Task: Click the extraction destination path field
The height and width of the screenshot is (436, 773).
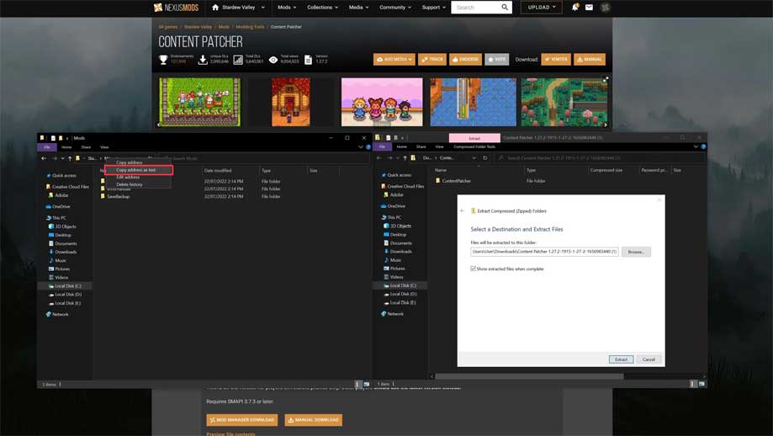Action: tap(544, 252)
